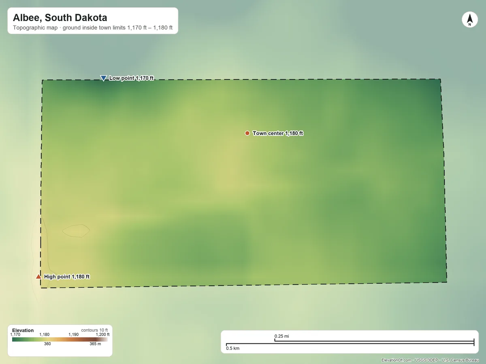Click the '360' meter legend tick
The width and height of the screenshot is (486, 364).
[x=47, y=344]
